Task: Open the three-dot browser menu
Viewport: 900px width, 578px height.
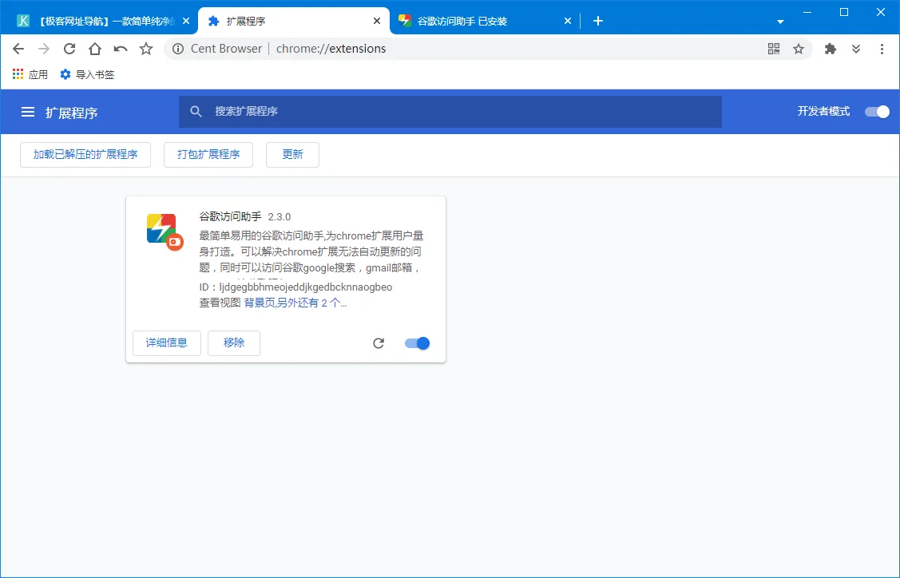Action: (882, 49)
